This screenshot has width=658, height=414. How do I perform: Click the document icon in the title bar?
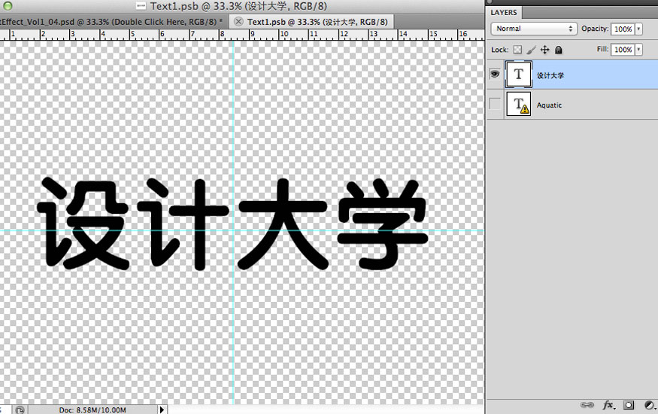pos(141,6)
